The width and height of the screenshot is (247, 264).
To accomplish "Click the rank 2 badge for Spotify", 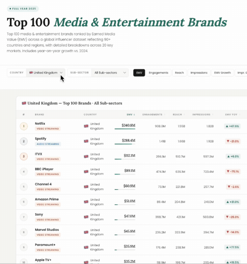I will pyautogui.click(x=24, y=141).
